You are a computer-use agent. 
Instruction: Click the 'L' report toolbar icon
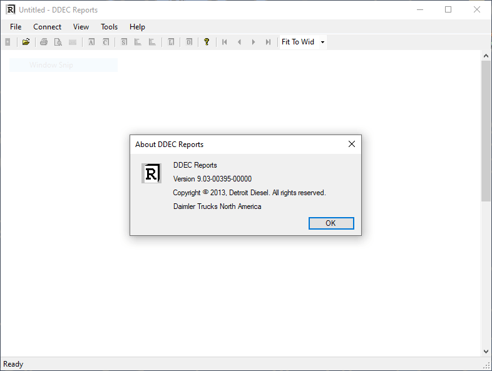click(171, 42)
